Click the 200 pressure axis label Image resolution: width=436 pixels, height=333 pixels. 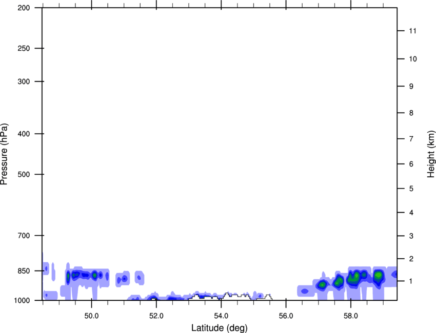pos(24,8)
